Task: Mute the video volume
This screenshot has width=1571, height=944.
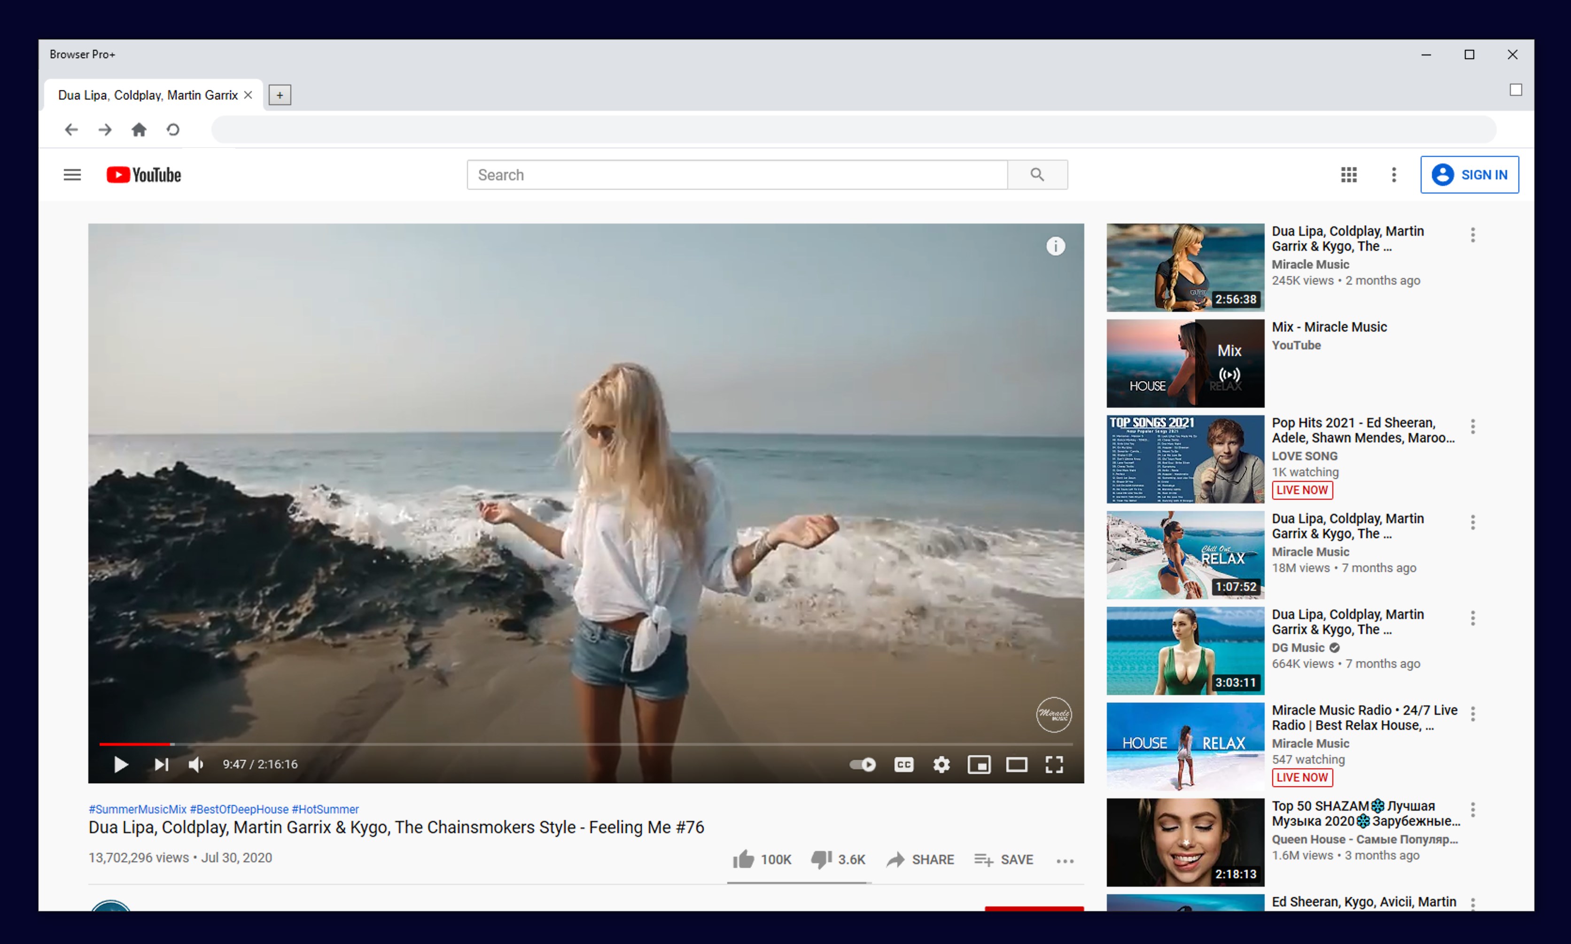Action: tap(196, 765)
